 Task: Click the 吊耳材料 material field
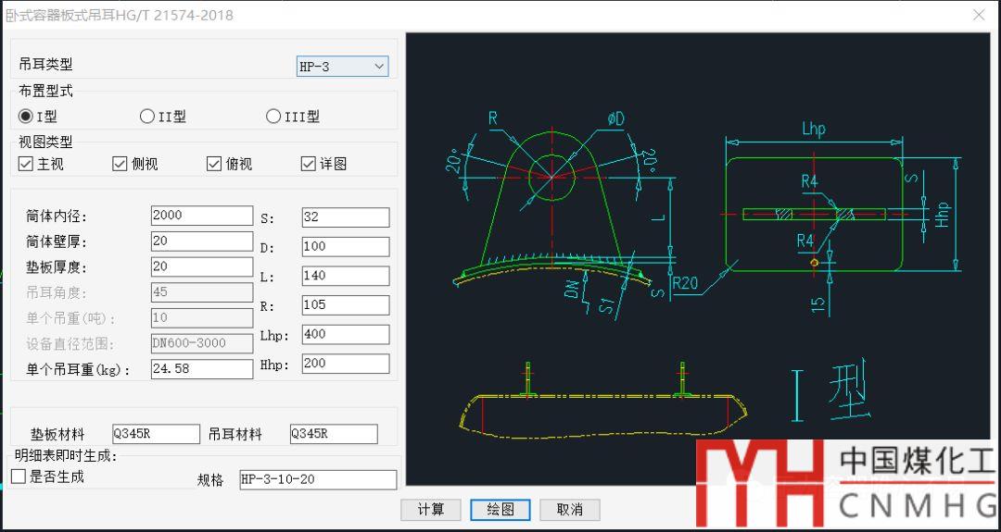[334, 434]
